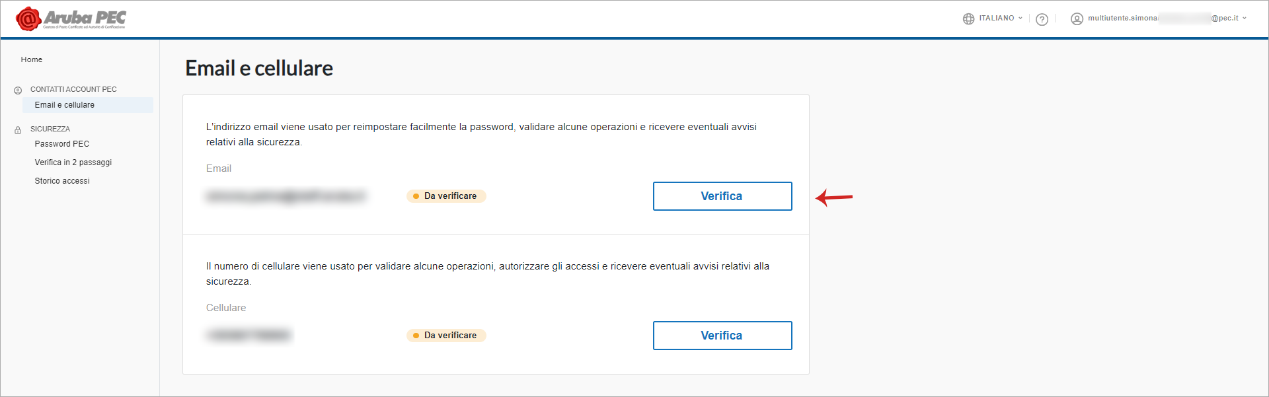Open Storico accessi page
The width and height of the screenshot is (1269, 397).
62,181
